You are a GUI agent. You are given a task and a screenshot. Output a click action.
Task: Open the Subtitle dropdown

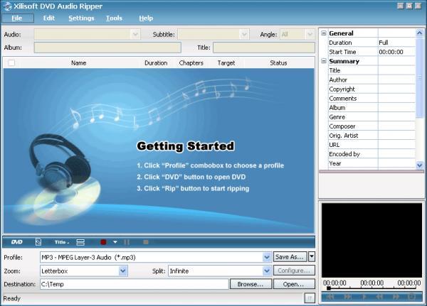pos(244,35)
